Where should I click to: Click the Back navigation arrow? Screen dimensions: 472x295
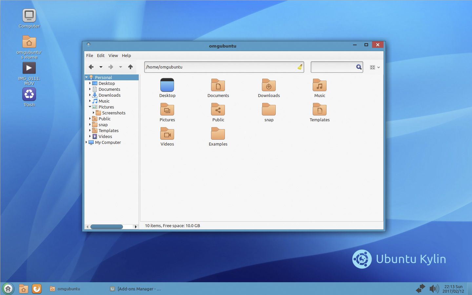[91, 67]
